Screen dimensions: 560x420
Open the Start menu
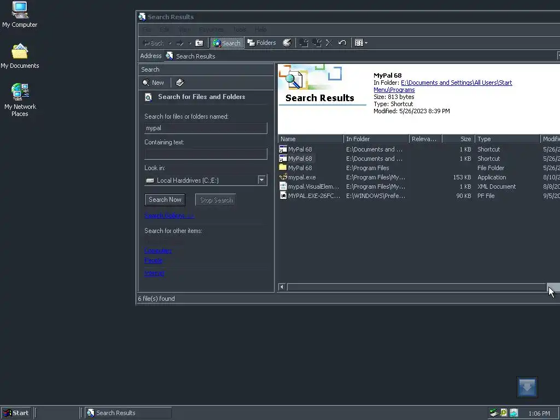pyautogui.click(x=16, y=413)
